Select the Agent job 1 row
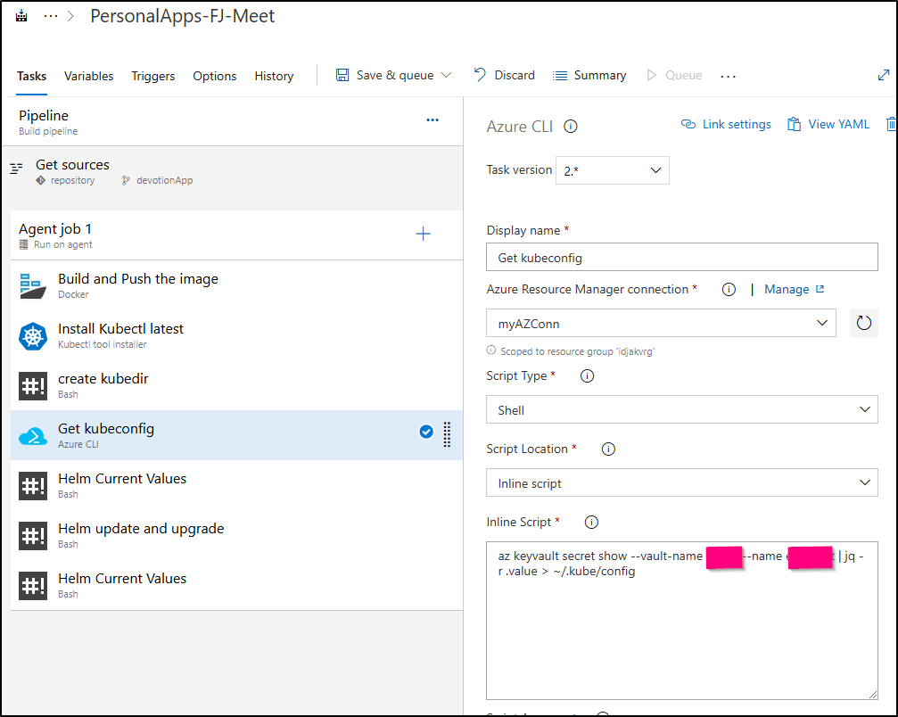 (236, 235)
